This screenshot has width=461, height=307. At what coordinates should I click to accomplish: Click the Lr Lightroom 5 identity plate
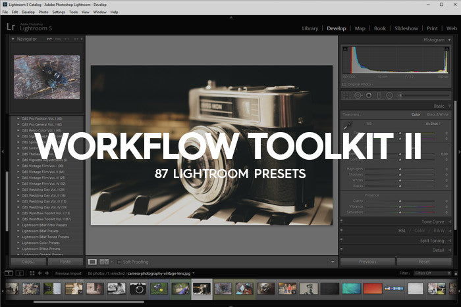click(x=29, y=27)
